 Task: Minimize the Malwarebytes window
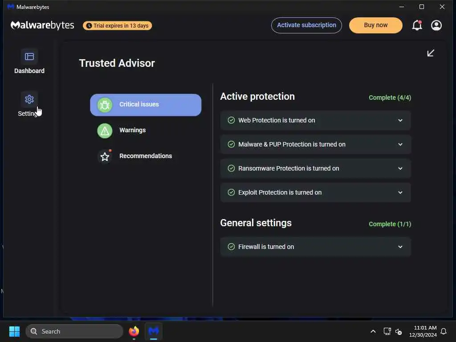pyautogui.click(x=402, y=7)
